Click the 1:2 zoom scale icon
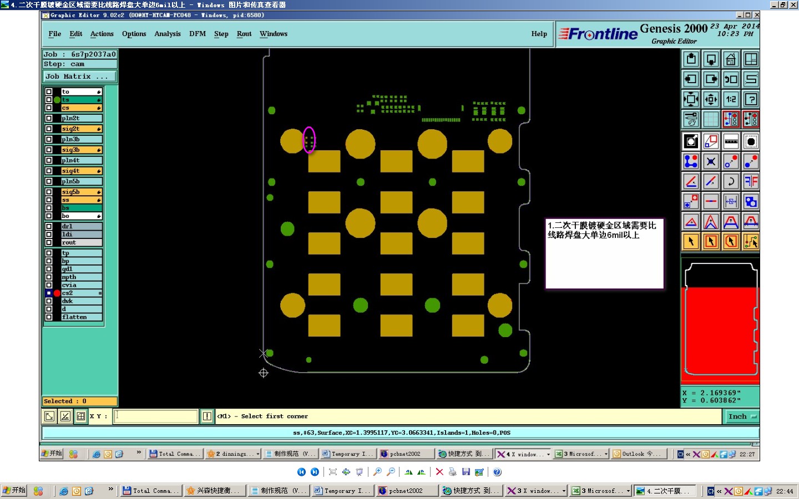 point(731,99)
